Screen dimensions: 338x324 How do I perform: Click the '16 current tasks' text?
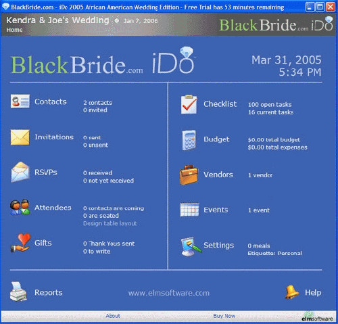[270, 112]
